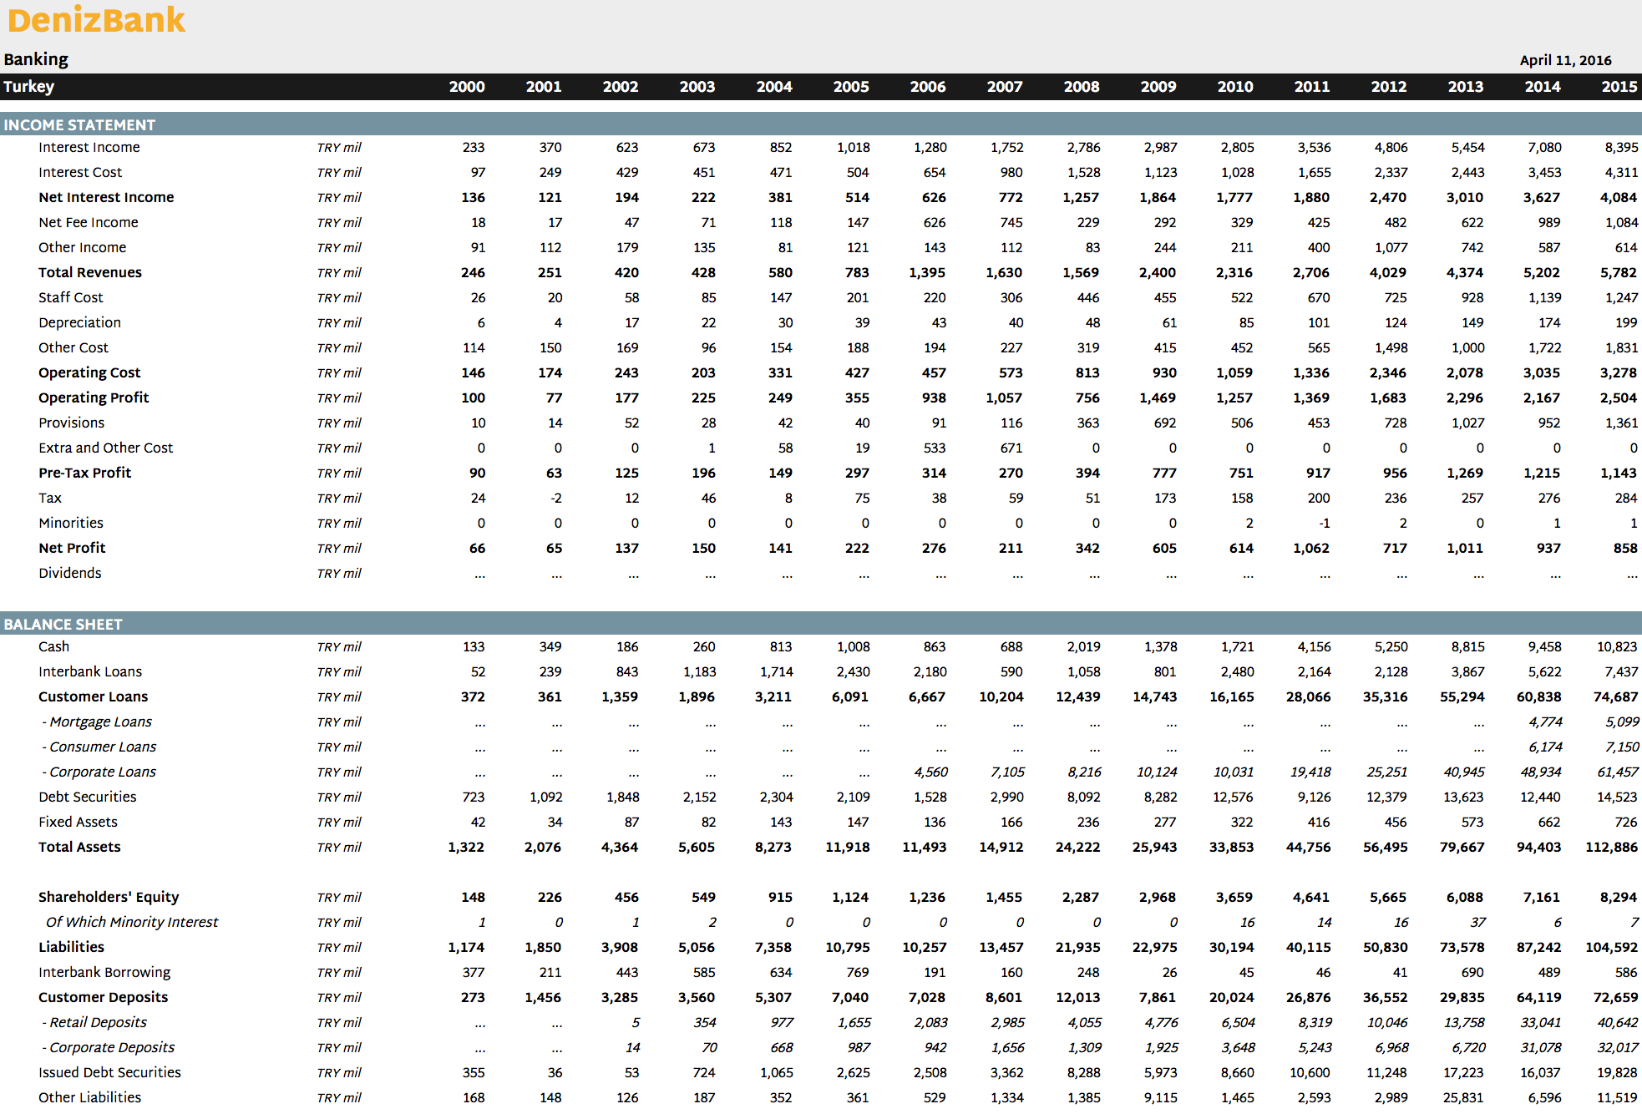1642x1114 pixels.
Task: Click the Provisions row label
Action: click(x=72, y=423)
